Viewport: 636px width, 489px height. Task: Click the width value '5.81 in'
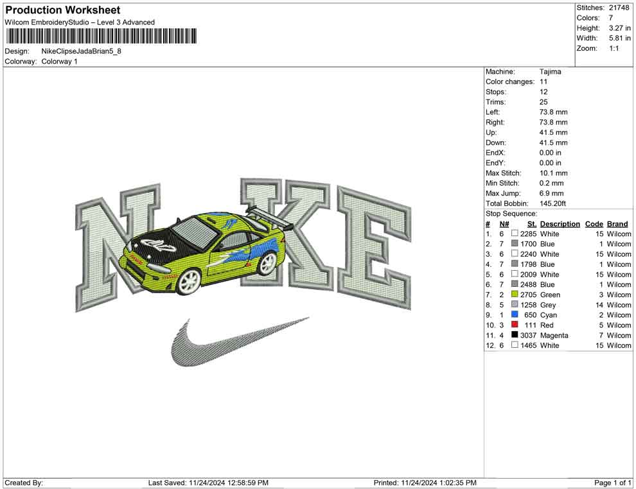[620, 38]
